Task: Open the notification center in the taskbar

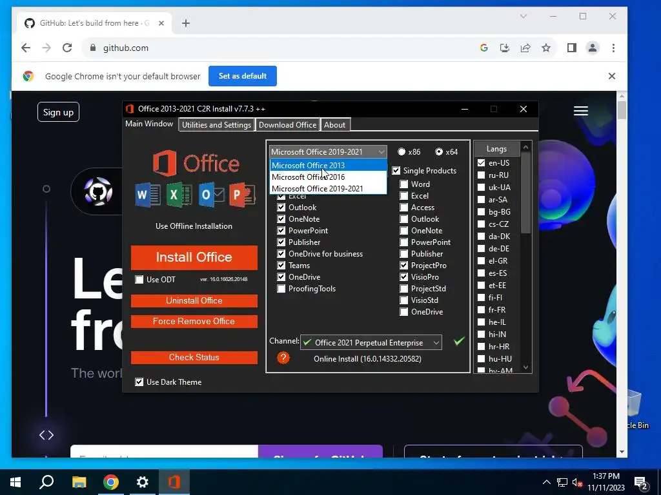Action: [641, 483]
